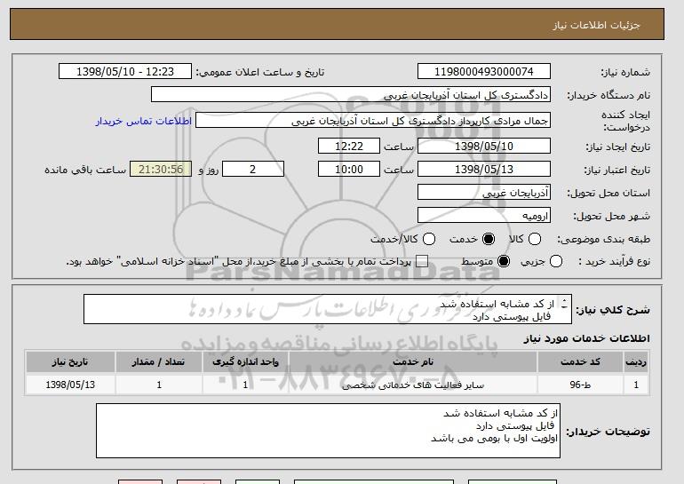Click the تعداد / مقدار column header
Image resolution: width=684 pixels, height=484 pixels.
click(159, 362)
